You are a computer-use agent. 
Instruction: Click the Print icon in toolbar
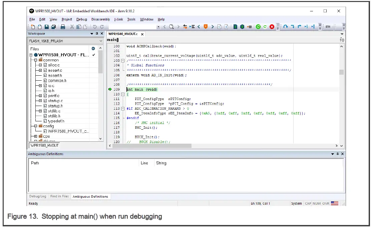[x=63, y=27]
